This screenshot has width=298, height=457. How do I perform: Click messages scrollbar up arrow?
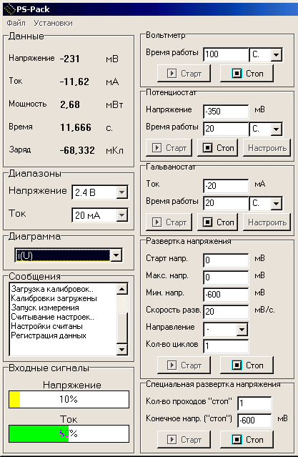(x=121, y=289)
